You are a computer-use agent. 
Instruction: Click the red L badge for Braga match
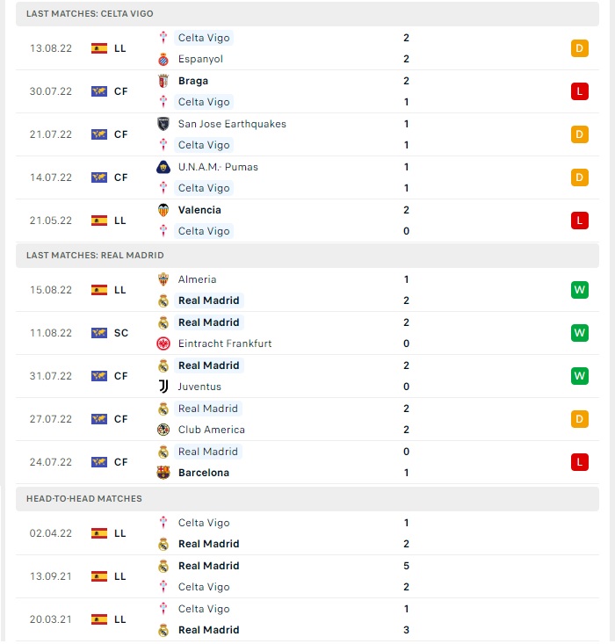579,91
